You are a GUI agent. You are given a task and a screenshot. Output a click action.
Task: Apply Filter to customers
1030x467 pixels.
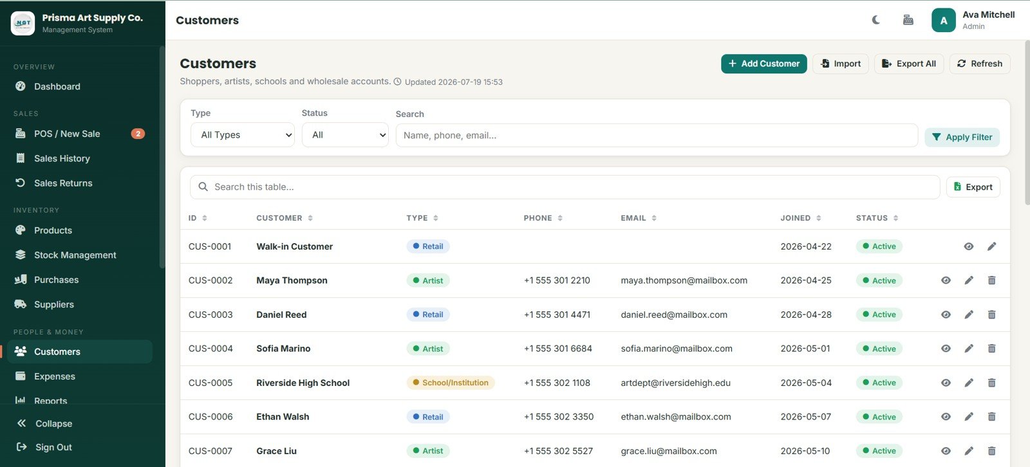[x=962, y=137]
